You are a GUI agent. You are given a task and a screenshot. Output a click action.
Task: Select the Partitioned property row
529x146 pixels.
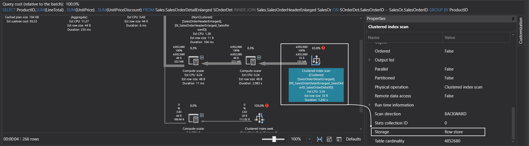[x=439, y=78]
